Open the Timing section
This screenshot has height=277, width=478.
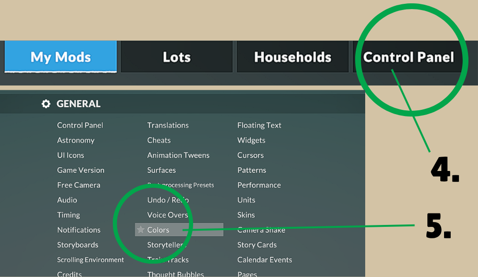[x=68, y=215]
